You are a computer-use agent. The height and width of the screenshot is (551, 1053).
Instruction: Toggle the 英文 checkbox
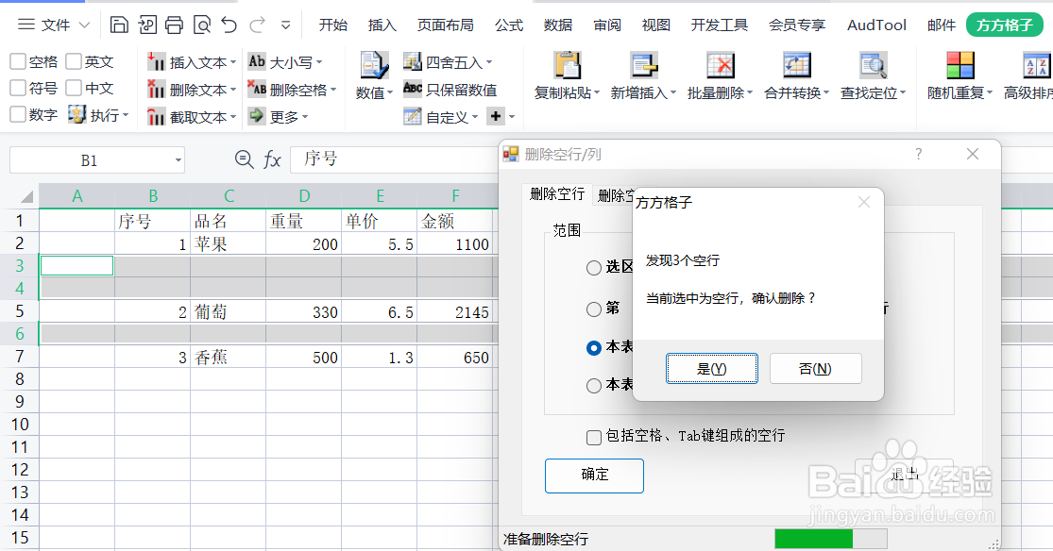74,61
